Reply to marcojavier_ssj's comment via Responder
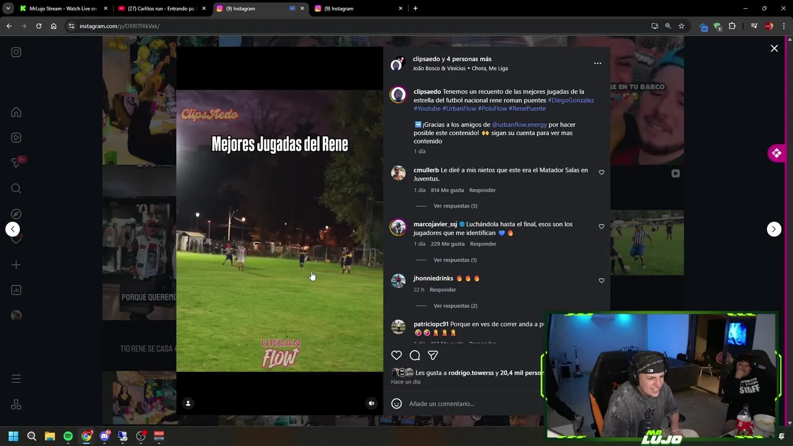 (x=483, y=244)
